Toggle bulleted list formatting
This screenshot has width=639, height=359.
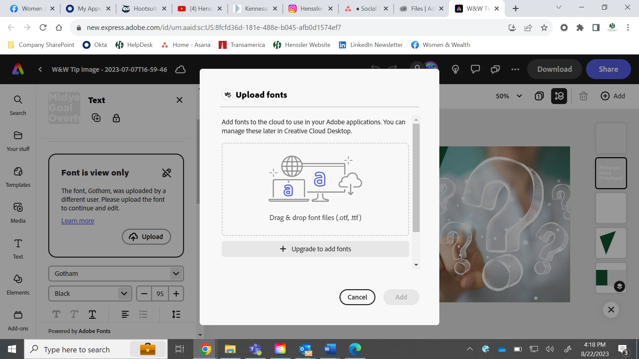pyautogui.click(x=143, y=314)
